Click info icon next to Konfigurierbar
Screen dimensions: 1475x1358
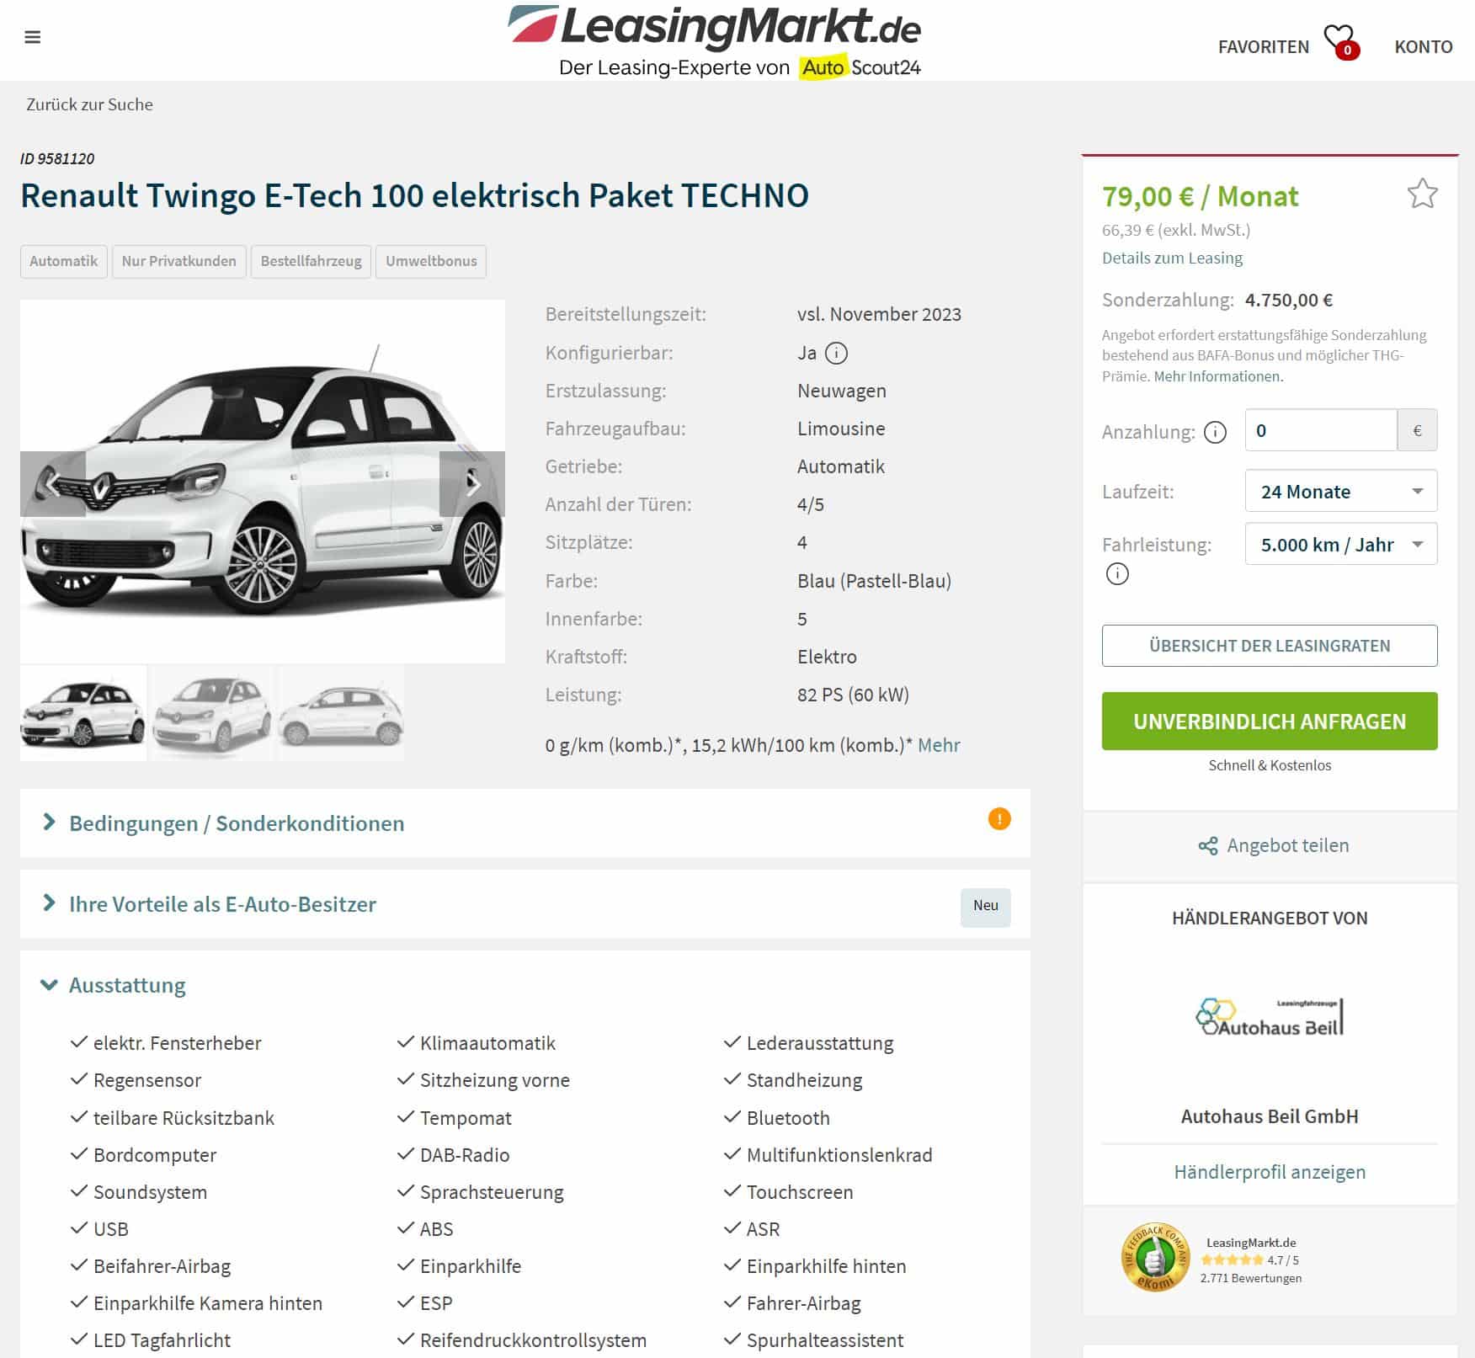836,353
